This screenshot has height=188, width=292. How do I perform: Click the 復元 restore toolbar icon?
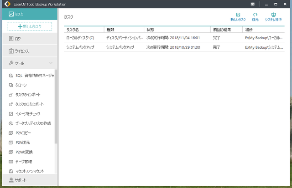point(255,15)
